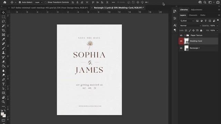Select the Eraser tool
This screenshot has height=124, width=221.
tap(3, 62)
